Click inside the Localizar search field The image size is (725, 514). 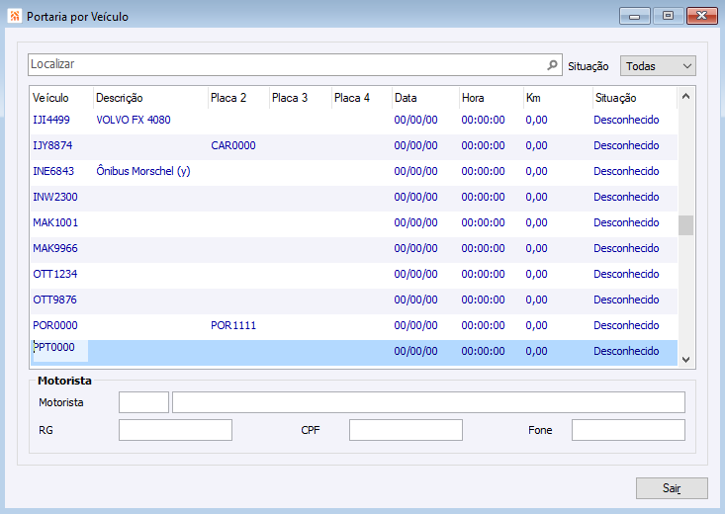pyautogui.click(x=287, y=64)
